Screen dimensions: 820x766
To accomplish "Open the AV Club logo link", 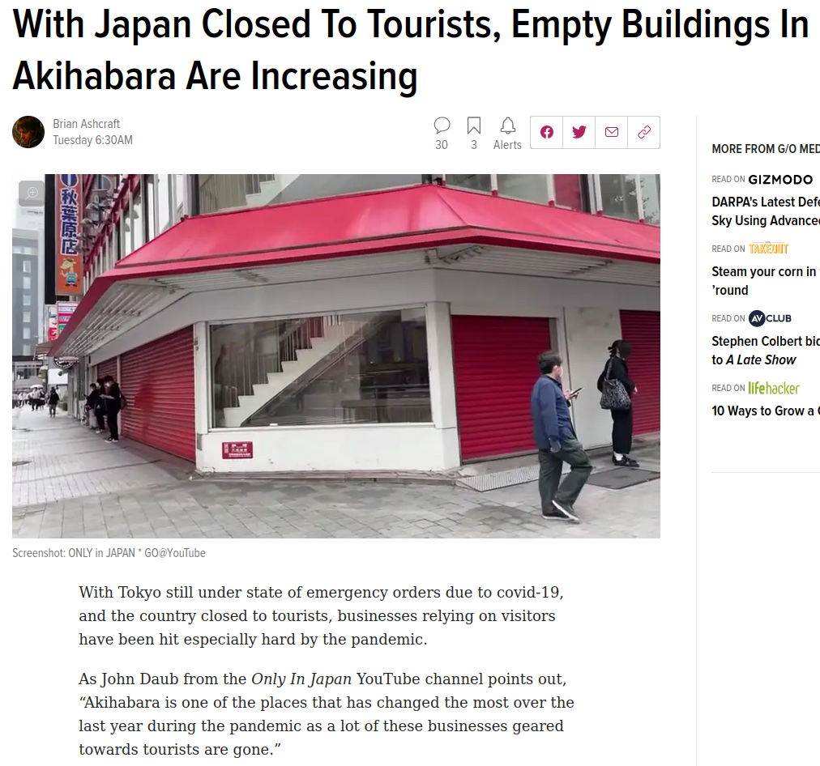I will tap(770, 318).
